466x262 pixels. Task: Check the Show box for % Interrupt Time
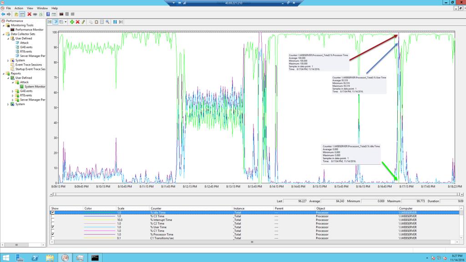(53, 220)
